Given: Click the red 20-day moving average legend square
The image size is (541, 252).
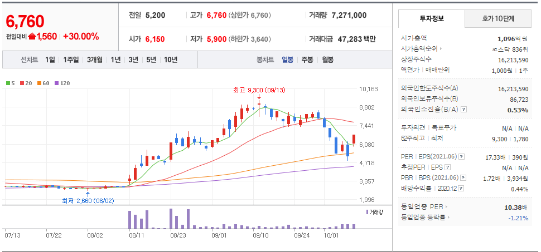Looking at the screenshot, I should coord(22,83).
